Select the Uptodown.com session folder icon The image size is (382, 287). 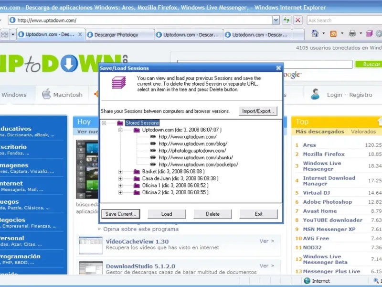pos(137,130)
